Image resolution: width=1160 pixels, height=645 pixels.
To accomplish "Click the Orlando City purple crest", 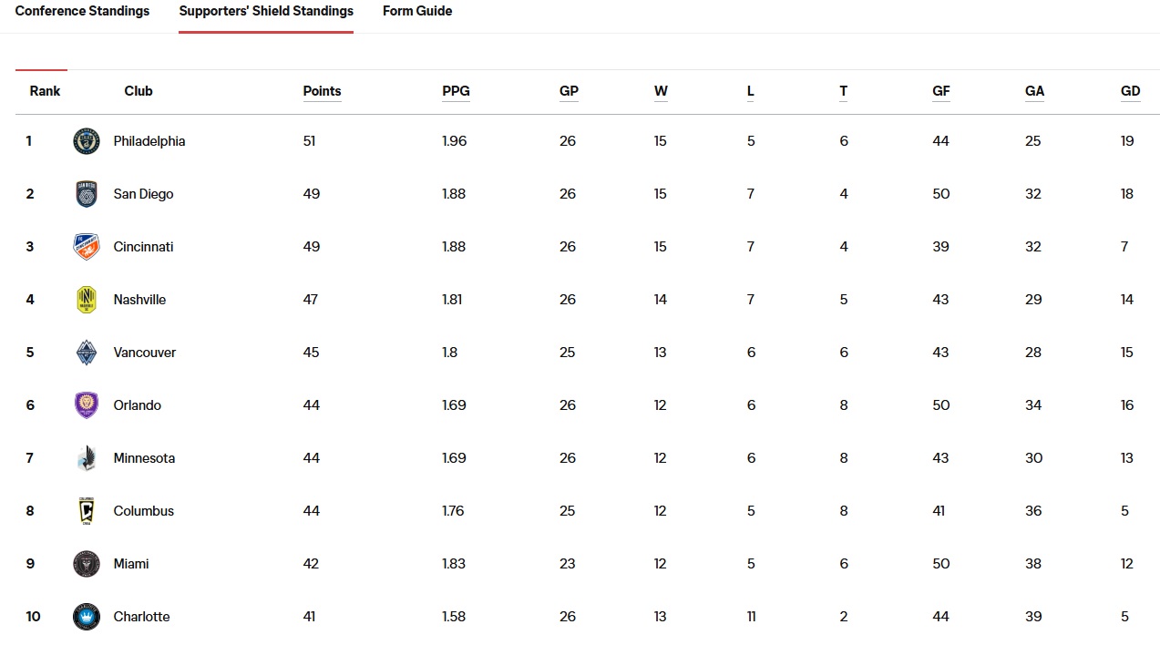I will point(87,405).
